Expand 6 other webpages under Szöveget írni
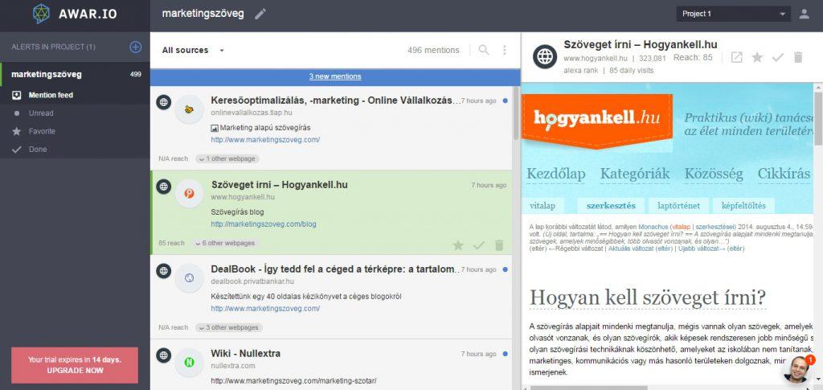The width and height of the screenshot is (823, 390). tap(225, 243)
